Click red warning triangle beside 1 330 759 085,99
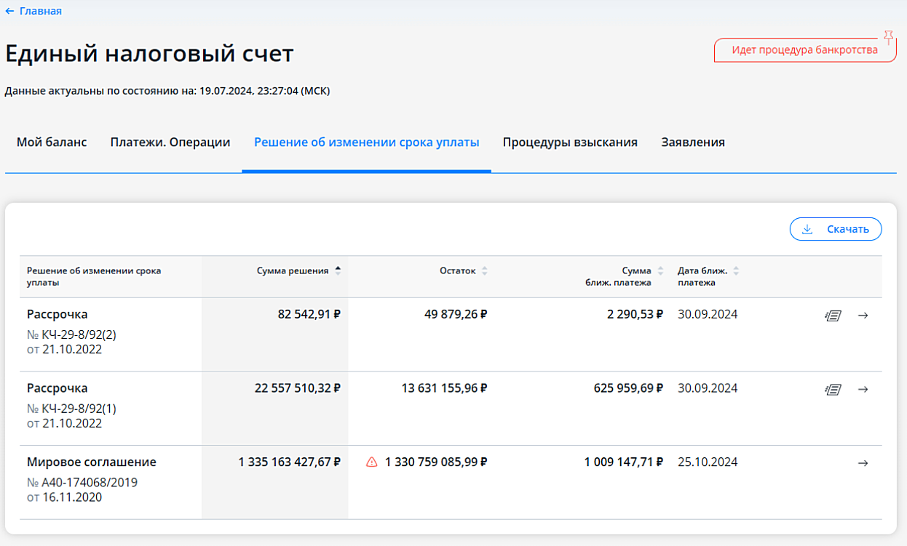The height and width of the screenshot is (546, 907). [x=372, y=462]
